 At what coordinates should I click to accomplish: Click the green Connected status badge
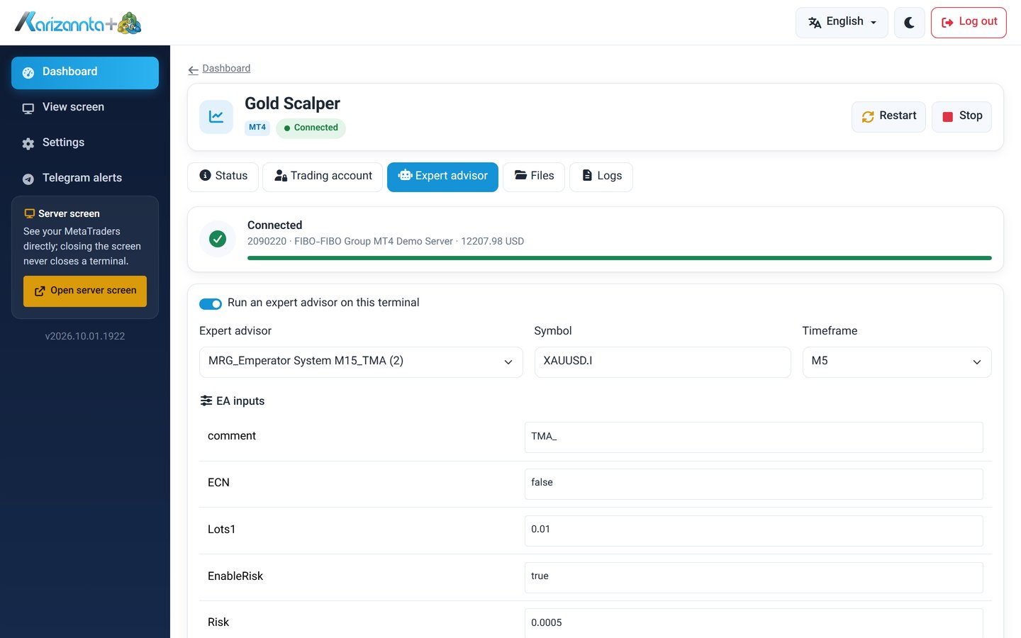(x=311, y=128)
